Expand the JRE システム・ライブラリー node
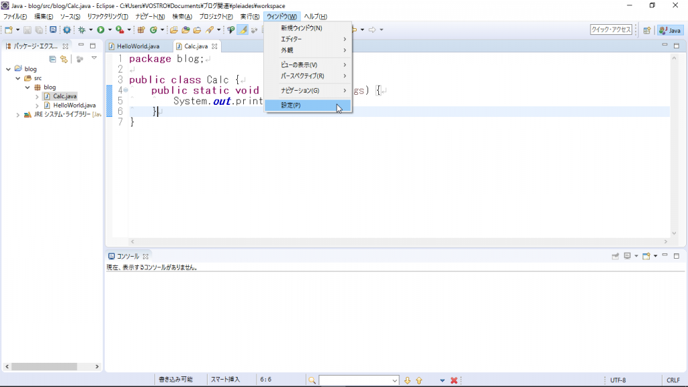688x387 pixels. coord(18,115)
